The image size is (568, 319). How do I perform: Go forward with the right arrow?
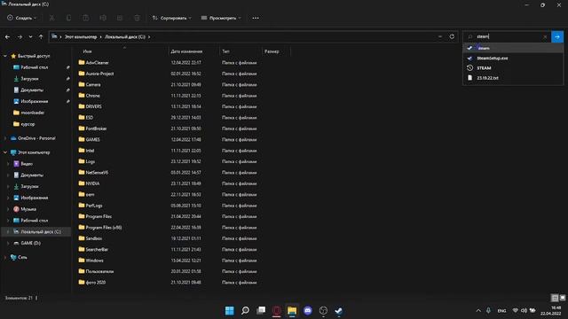(x=20, y=37)
